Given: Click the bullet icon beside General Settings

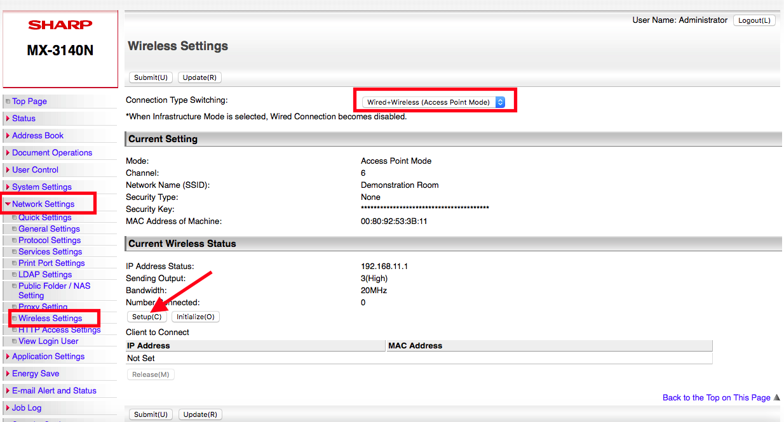Looking at the screenshot, I should pos(15,229).
